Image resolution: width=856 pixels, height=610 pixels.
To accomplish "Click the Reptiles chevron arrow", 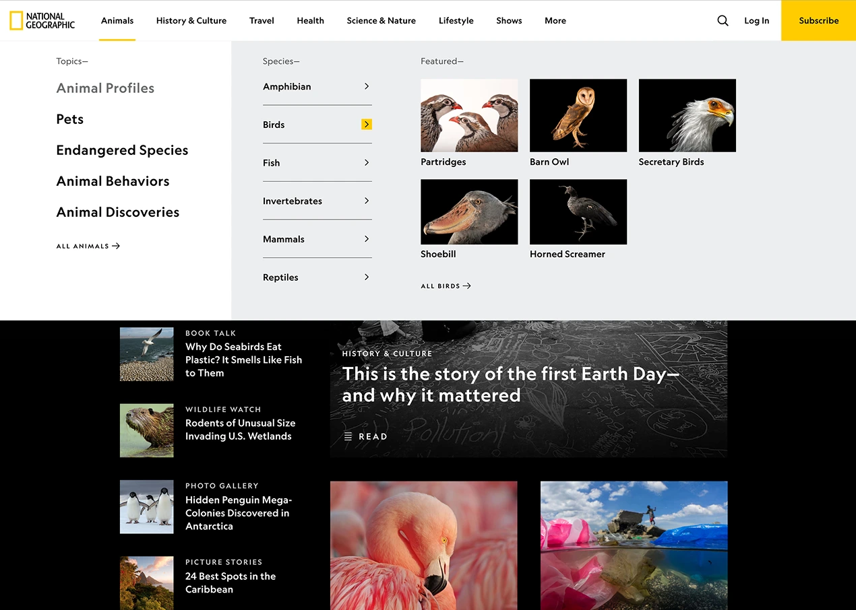I will click(367, 277).
